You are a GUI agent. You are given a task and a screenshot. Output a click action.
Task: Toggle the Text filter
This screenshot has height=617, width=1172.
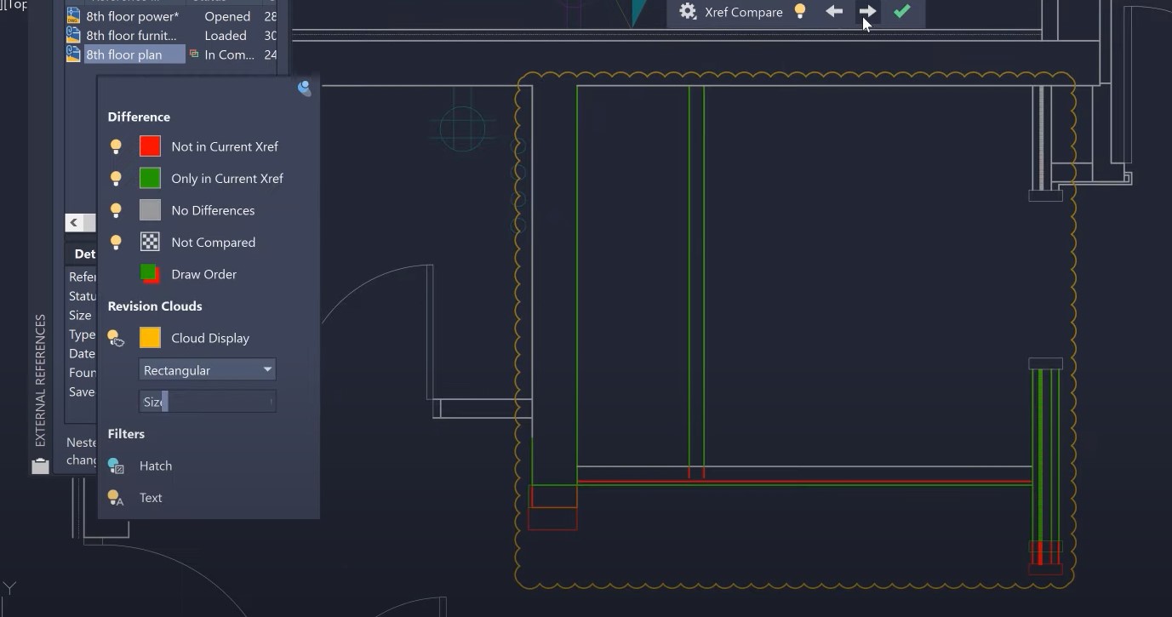(115, 497)
